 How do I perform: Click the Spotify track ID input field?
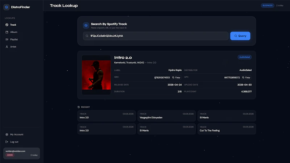point(156,36)
